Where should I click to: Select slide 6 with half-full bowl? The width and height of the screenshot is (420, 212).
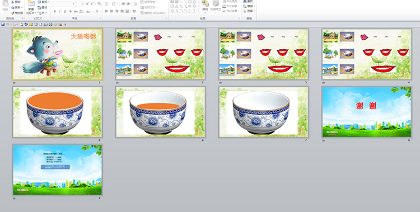161,112
